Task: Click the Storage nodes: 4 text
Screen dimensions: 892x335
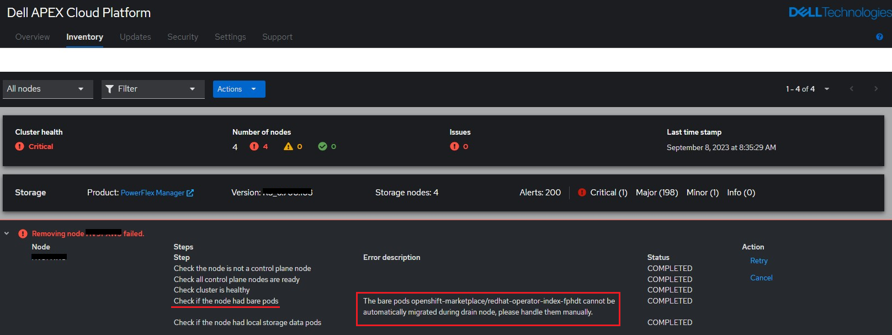Action: tap(407, 193)
